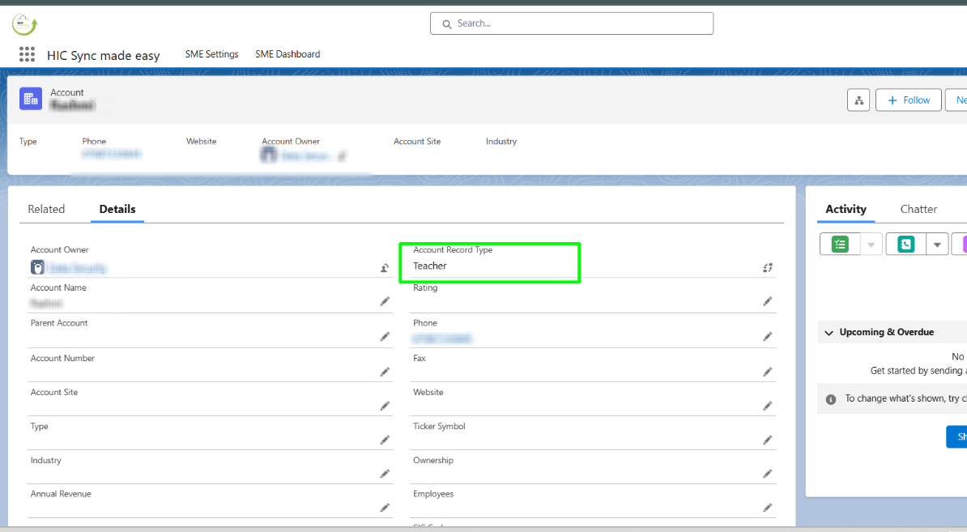Edit Parent Account pencil icon

385,337
